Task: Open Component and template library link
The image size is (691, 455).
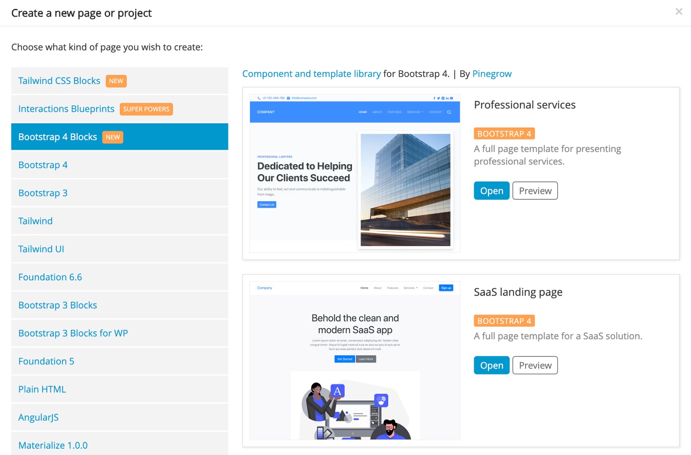Action: tap(311, 74)
